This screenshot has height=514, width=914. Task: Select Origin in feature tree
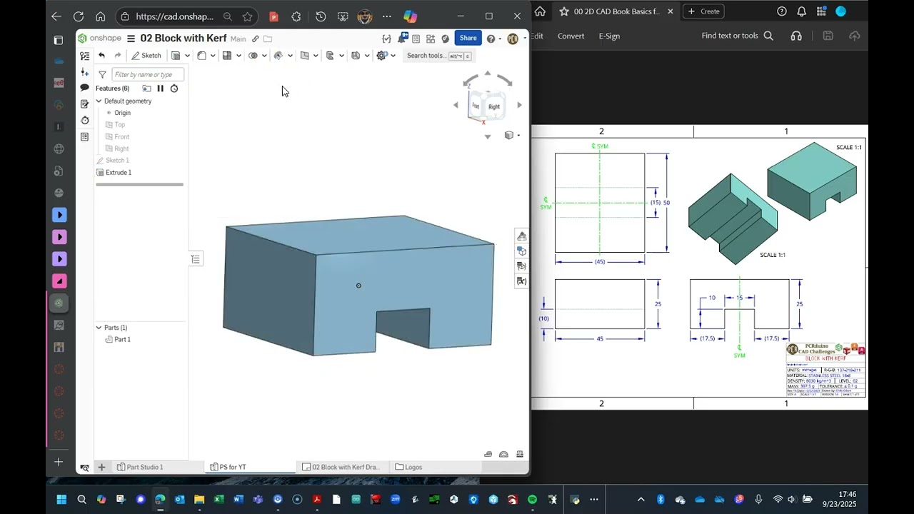point(123,113)
